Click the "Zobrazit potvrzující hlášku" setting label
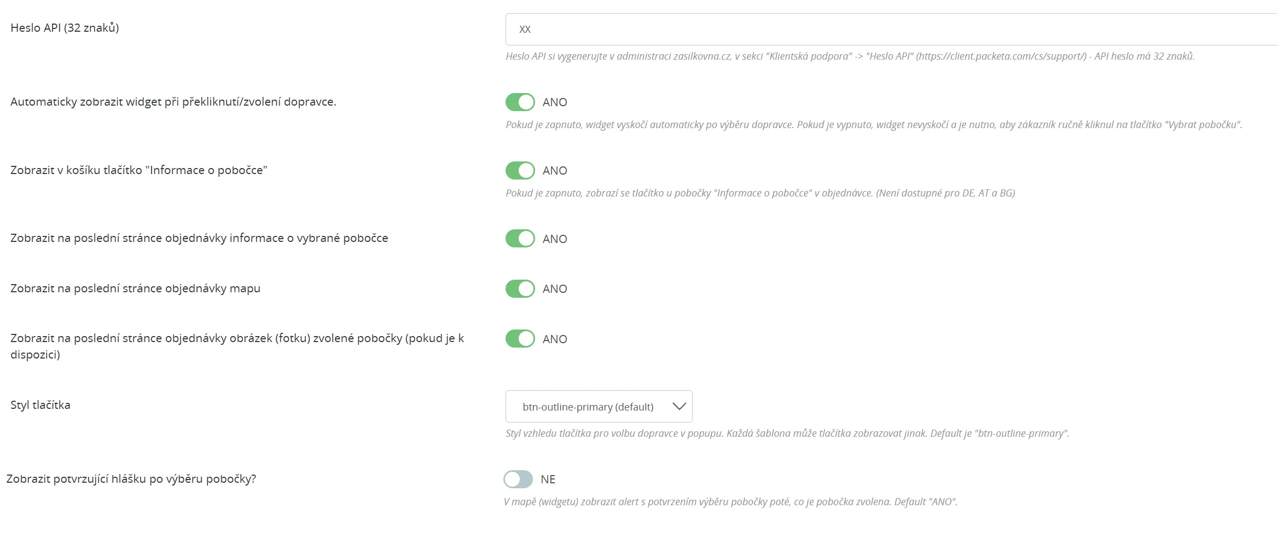This screenshot has width=1277, height=549. coord(131,479)
